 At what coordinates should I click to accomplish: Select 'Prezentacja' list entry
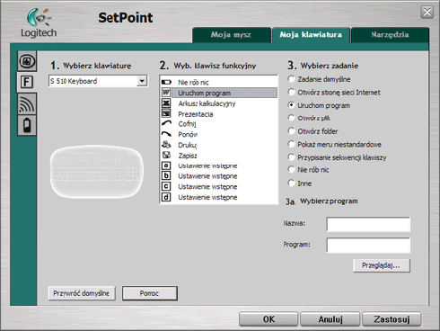coord(218,114)
